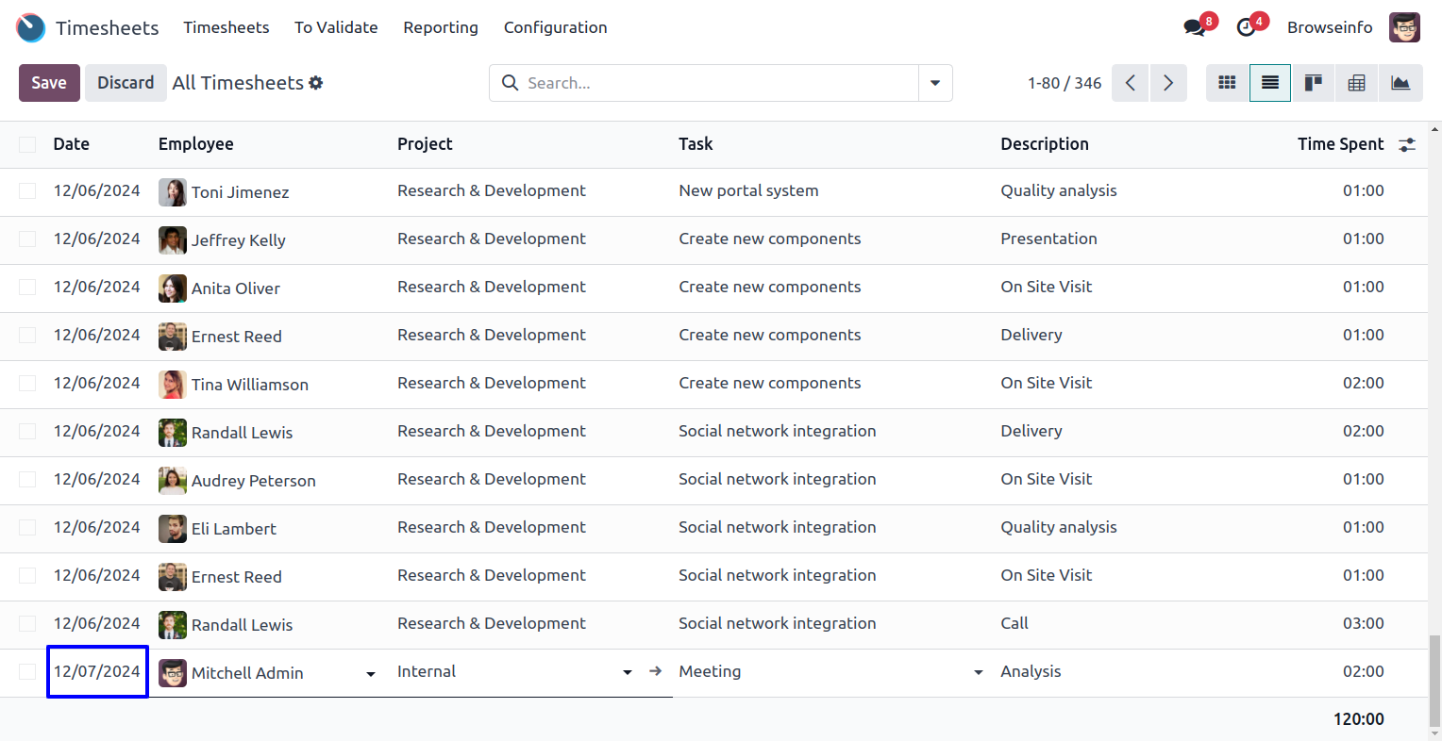
Task: Expand the search options dropdown arrow
Action: pos(935,83)
